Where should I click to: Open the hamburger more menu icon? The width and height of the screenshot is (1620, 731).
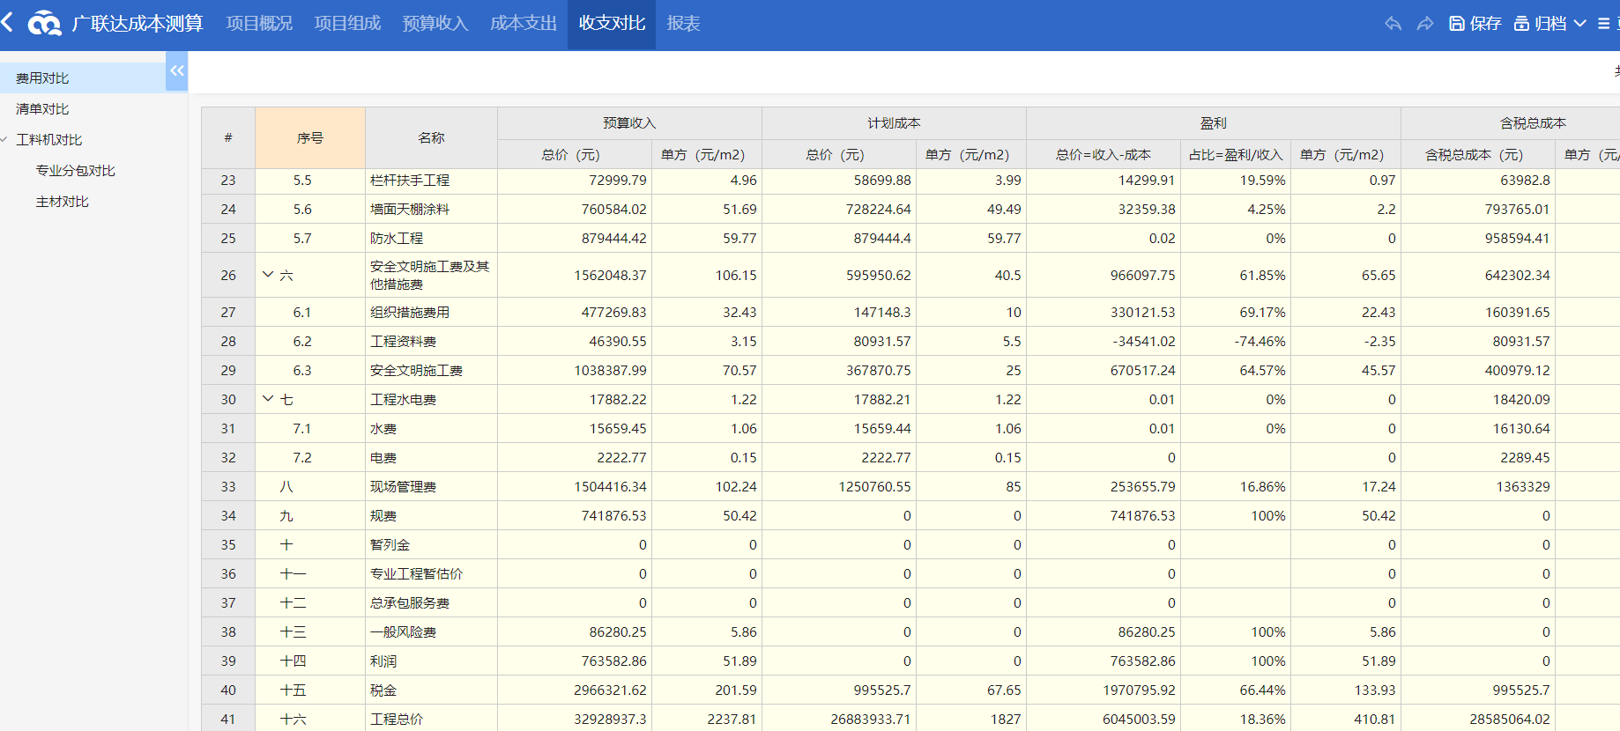(x=1603, y=24)
